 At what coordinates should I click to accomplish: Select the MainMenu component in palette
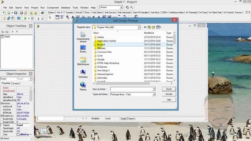(x=62, y=17)
